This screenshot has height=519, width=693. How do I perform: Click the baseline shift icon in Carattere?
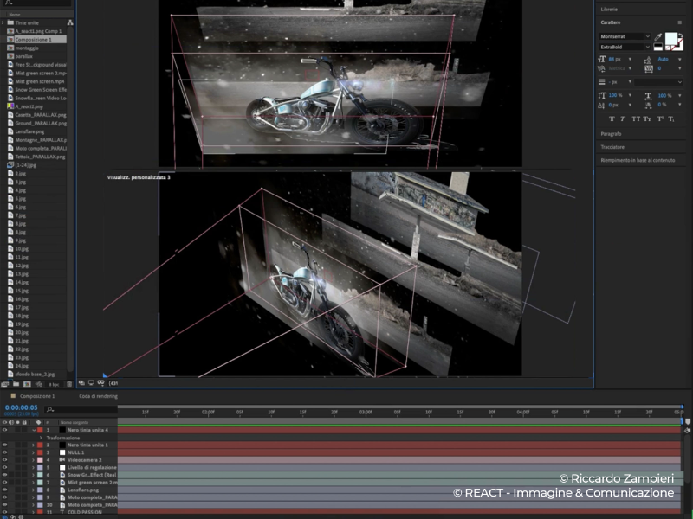point(601,106)
